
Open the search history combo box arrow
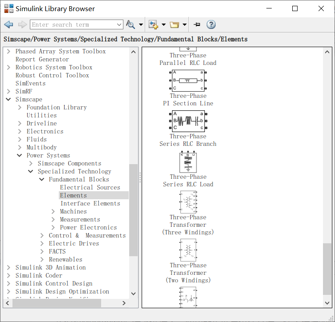pos(119,24)
